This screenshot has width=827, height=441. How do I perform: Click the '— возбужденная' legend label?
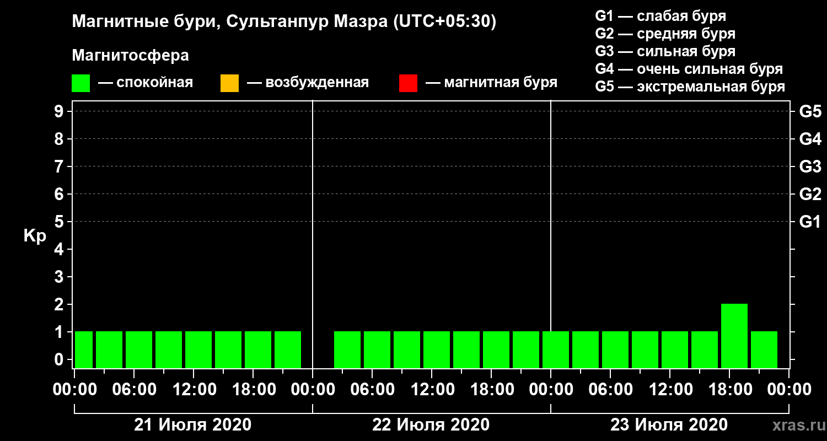tap(308, 83)
